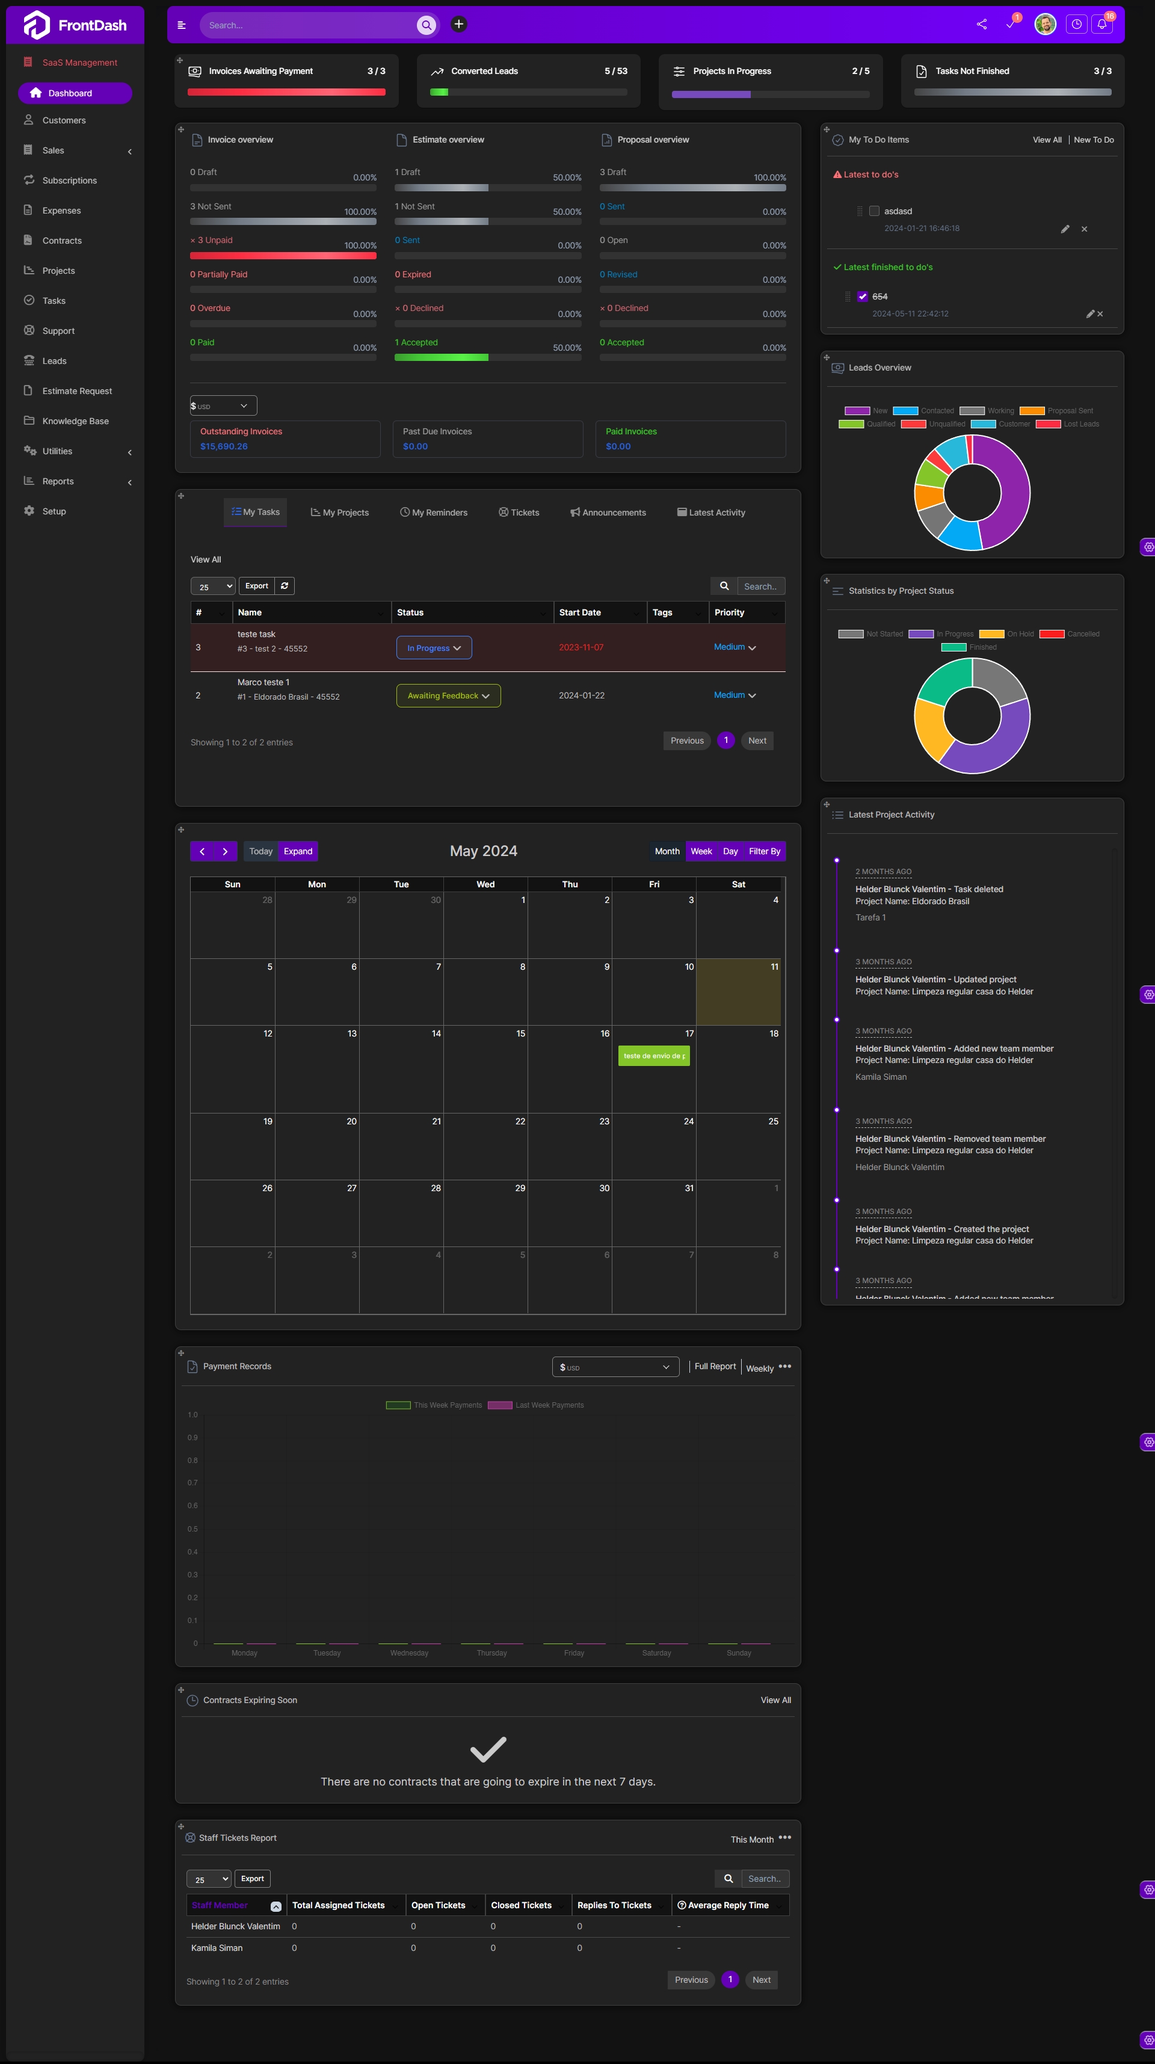The height and width of the screenshot is (2064, 1155).
Task: Open the Knowledge Base section
Action: [x=75, y=421]
